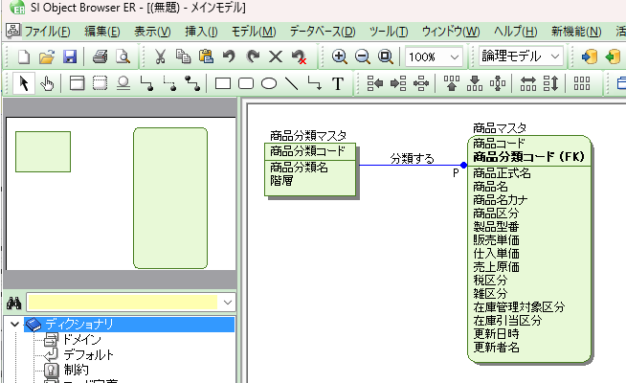The height and width of the screenshot is (383, 626).
Task: Click the 商品正式名 attribute
Action: pos(502,173)
